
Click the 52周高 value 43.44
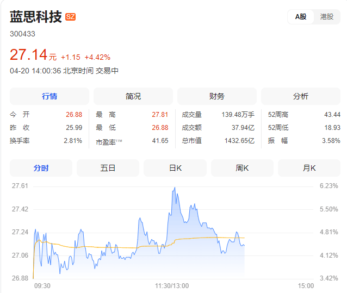click(332, 115)
